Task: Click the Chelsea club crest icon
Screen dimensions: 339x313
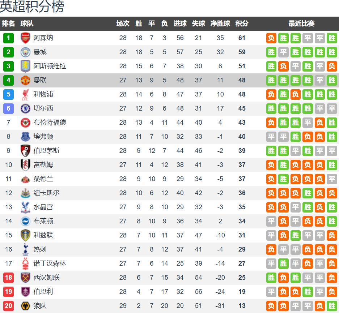Action: point(25,108)
